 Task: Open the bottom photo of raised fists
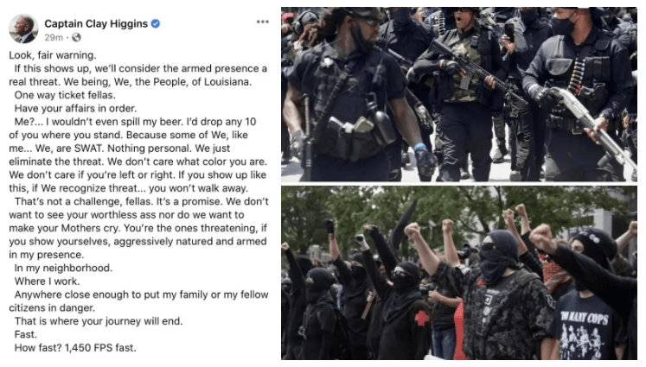point(459,273)
